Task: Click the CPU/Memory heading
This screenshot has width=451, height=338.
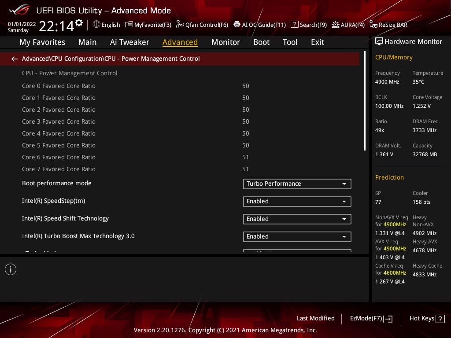Action: (394, 57)
